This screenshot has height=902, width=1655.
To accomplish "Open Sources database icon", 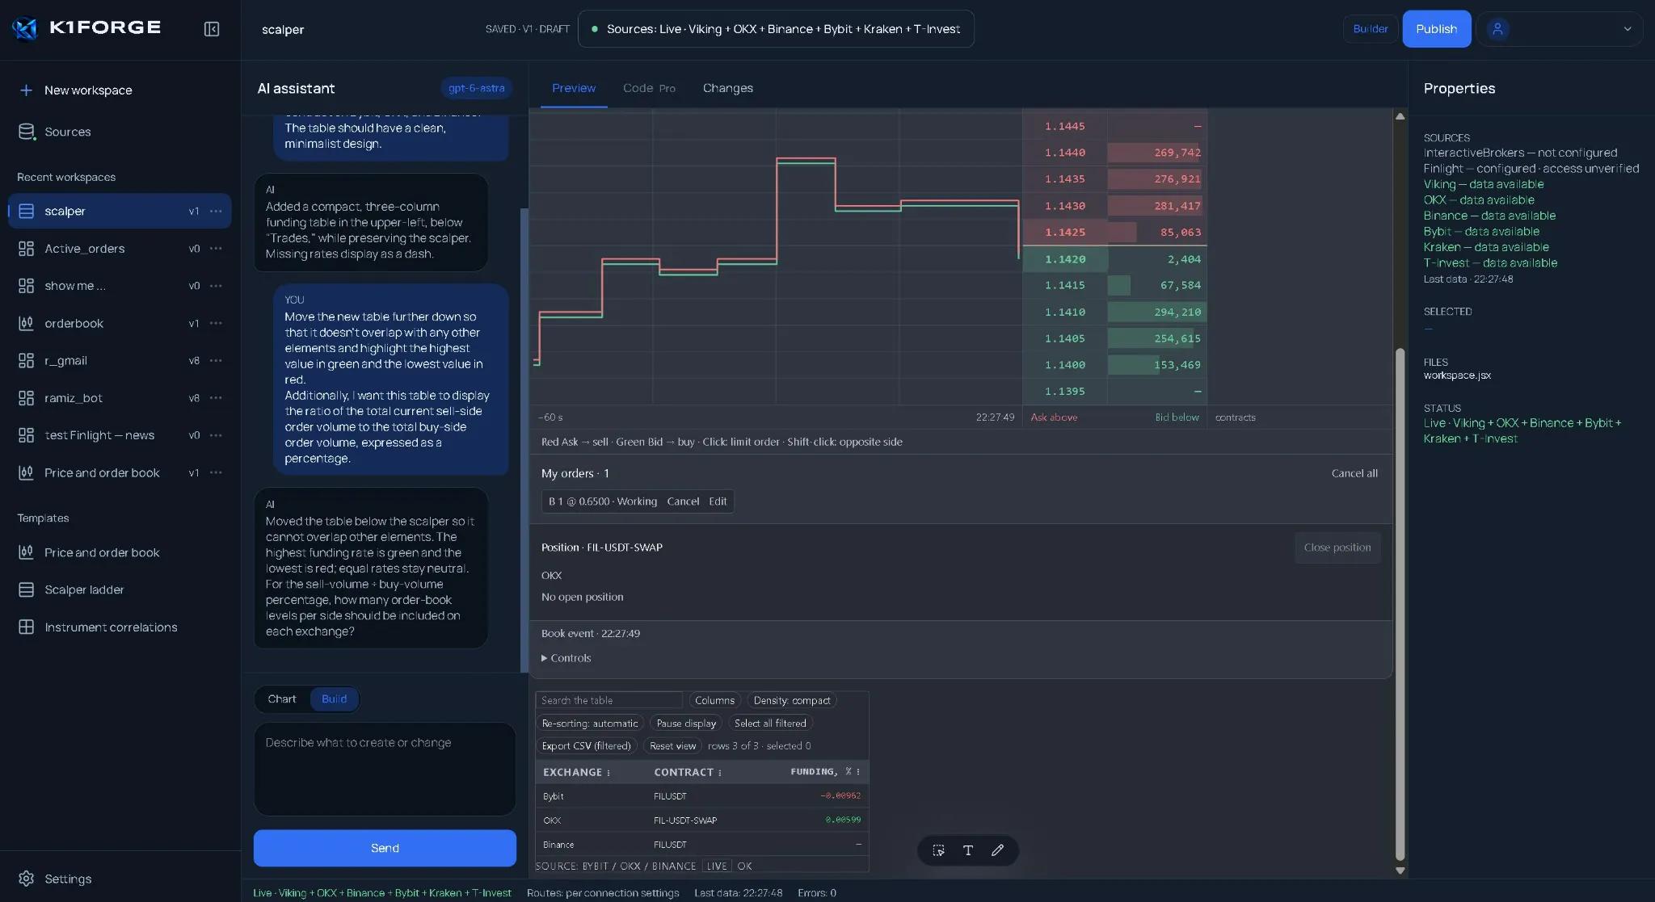I will (x=27, y=132).
